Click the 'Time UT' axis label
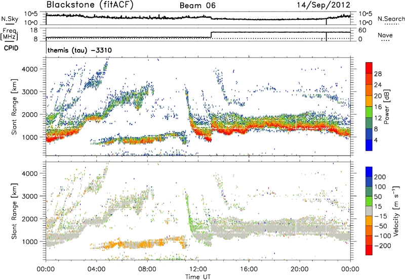 [198, 276]
